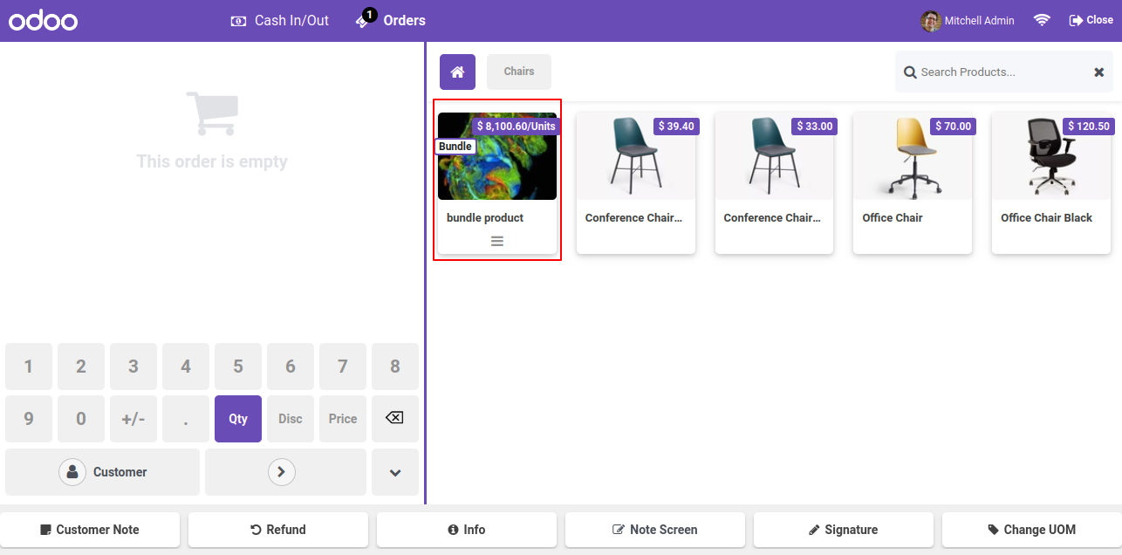The width and height of the screenshot is (1122, 555).
Task: Open Note Screen
Action: pyautogui.click(x=655, y=530)
